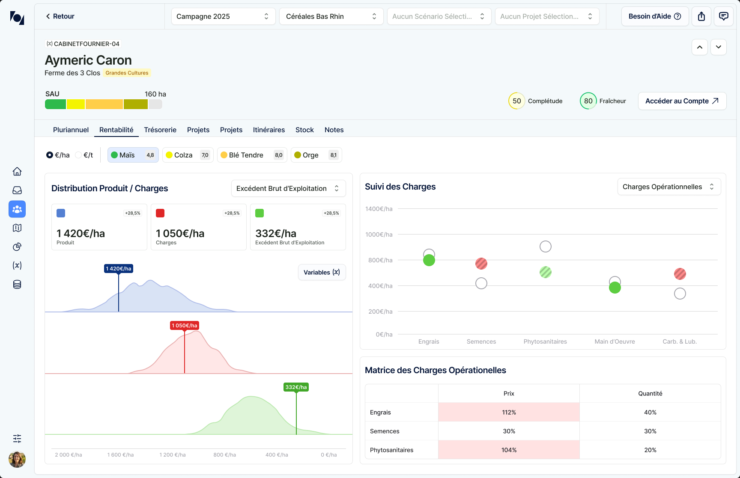Click the green segment of SAU bar
The height and width of the screenshot is (478, 740).
click(56, 104)
